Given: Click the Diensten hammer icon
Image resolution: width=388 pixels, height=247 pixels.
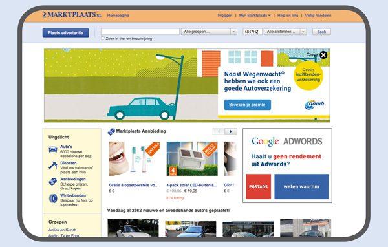Looking at the screenshot, I should (x=53, y=166).
